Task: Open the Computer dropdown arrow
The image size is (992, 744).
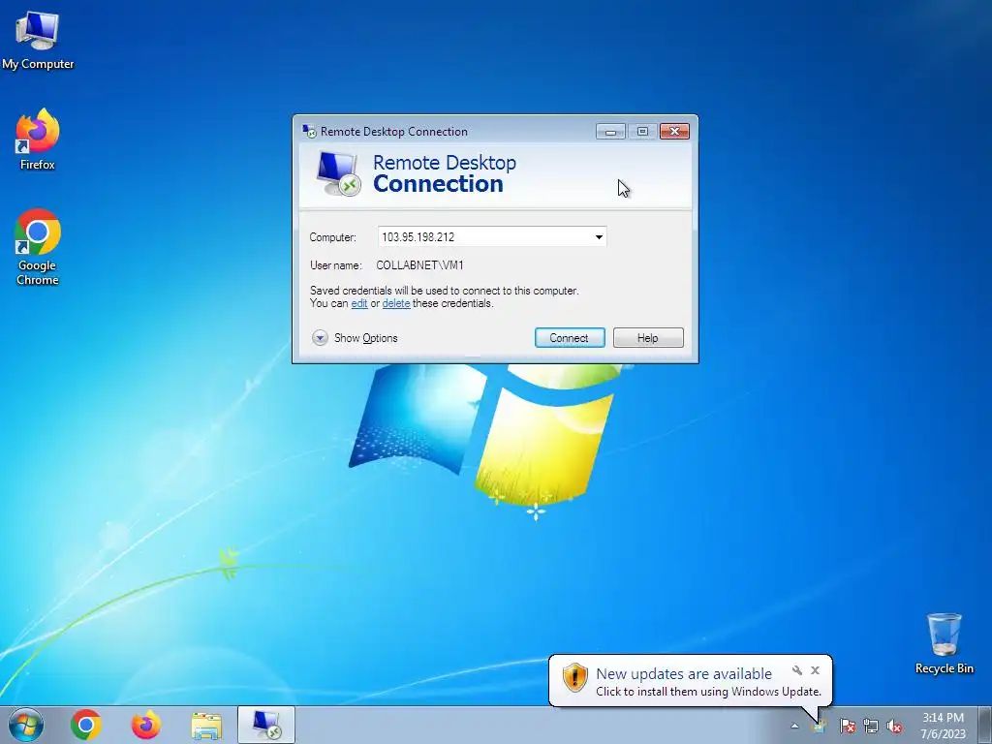Action: [599, 237]
